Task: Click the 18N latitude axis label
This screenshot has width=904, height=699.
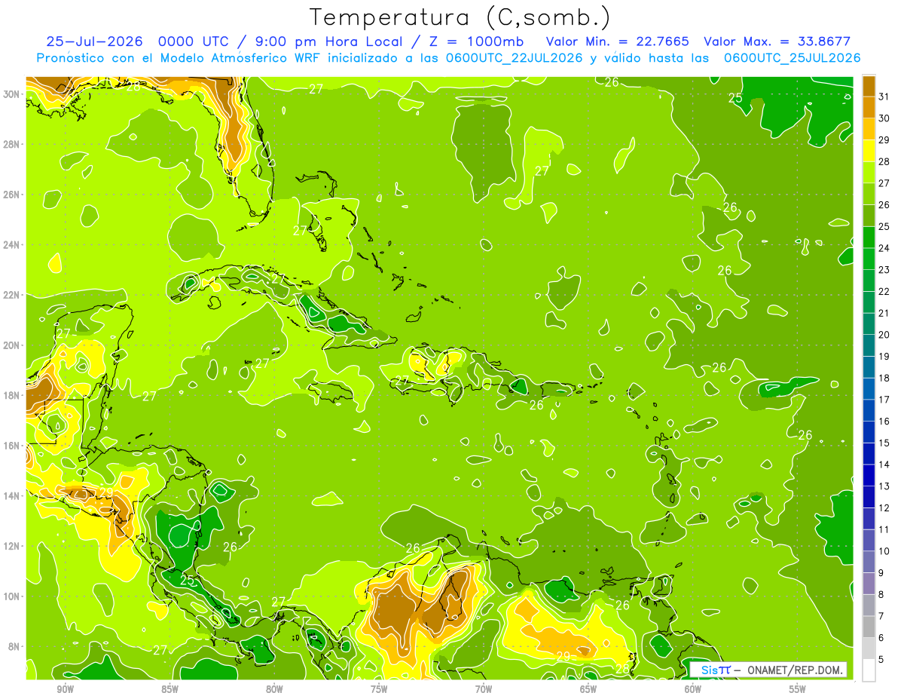Action: point(11,395)
